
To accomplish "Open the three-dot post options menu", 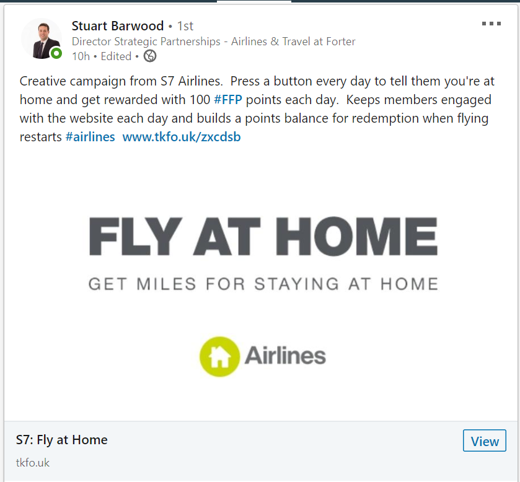I will point(491,24).
